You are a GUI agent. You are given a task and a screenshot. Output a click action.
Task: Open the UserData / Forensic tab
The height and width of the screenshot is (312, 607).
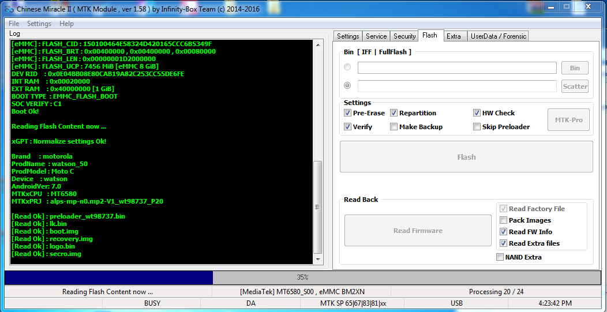[x=498, y=36]
